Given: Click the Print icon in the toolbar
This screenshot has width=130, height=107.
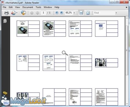Looking at the screenshot, I should point(6,13).
